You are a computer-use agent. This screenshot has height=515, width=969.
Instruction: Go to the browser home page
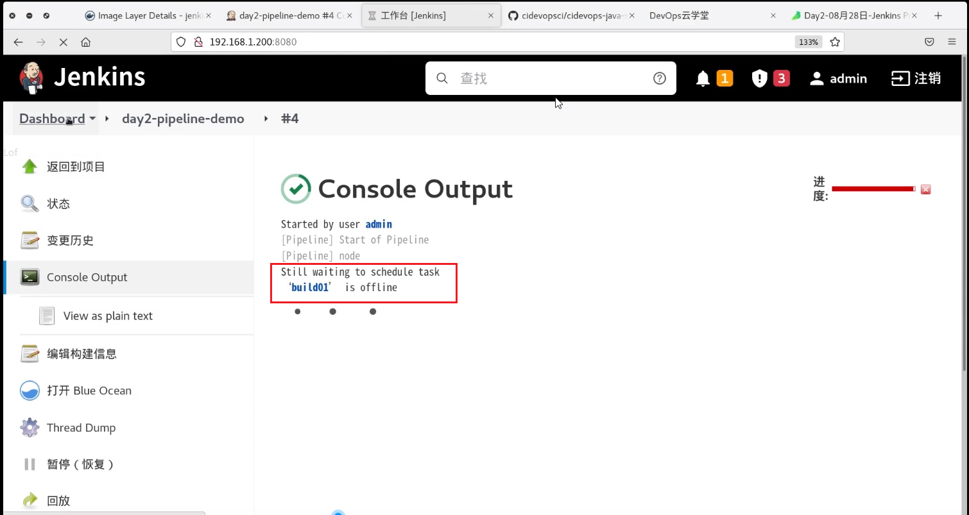click(85, 42)
